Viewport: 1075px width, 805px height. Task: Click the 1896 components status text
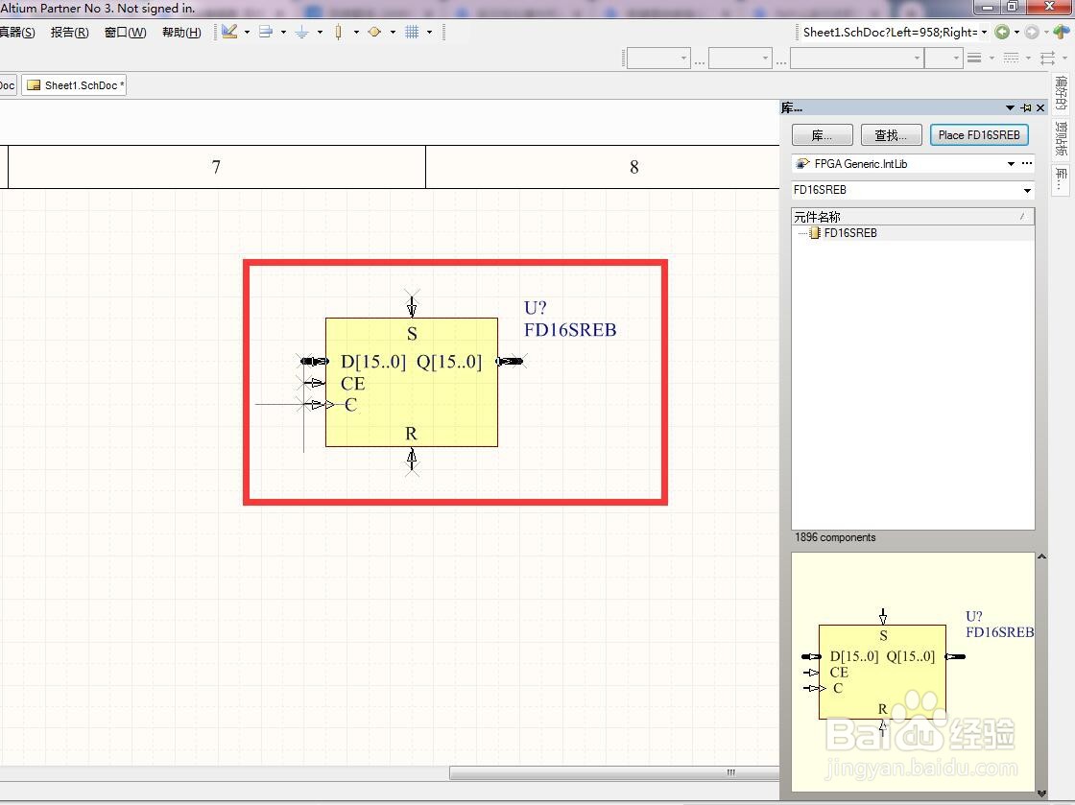coord(835,538)
